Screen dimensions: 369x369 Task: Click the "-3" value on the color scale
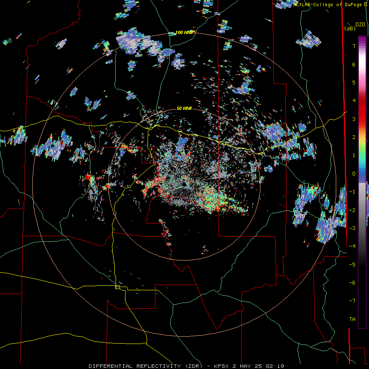tap(352, 228)
